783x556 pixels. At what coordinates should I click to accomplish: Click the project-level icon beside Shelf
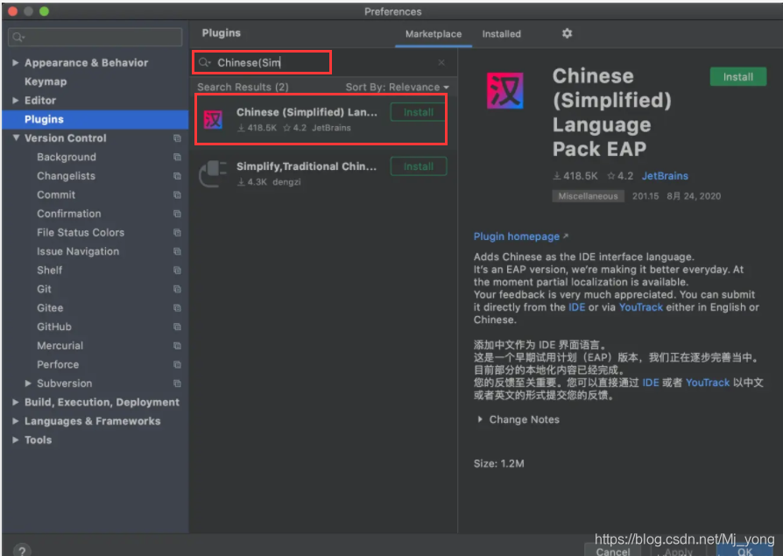point(177,271)
